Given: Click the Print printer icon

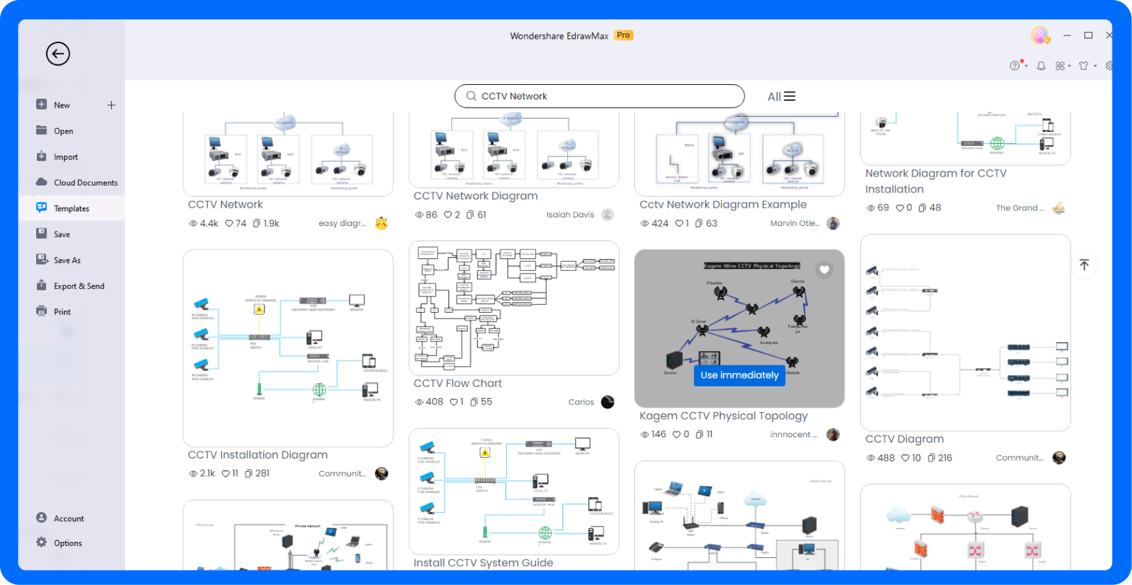Looking at the screenshot, I should [42, 311].
